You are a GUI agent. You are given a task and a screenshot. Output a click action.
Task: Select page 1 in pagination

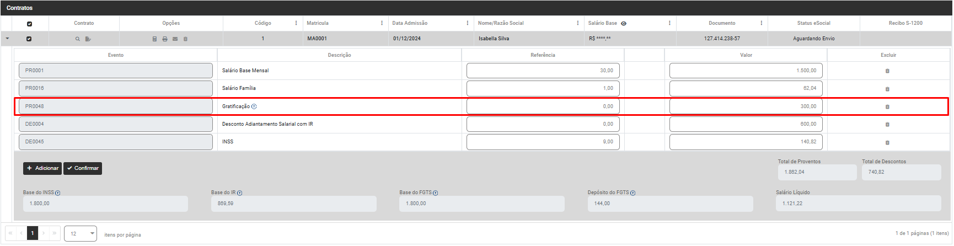tap(33, 233)
